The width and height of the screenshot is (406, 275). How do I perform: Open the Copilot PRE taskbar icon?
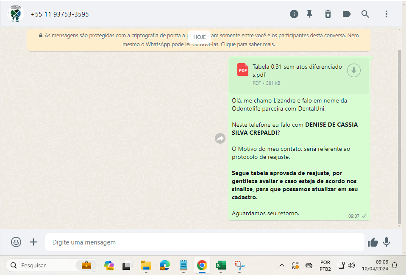tap(109, 265)
